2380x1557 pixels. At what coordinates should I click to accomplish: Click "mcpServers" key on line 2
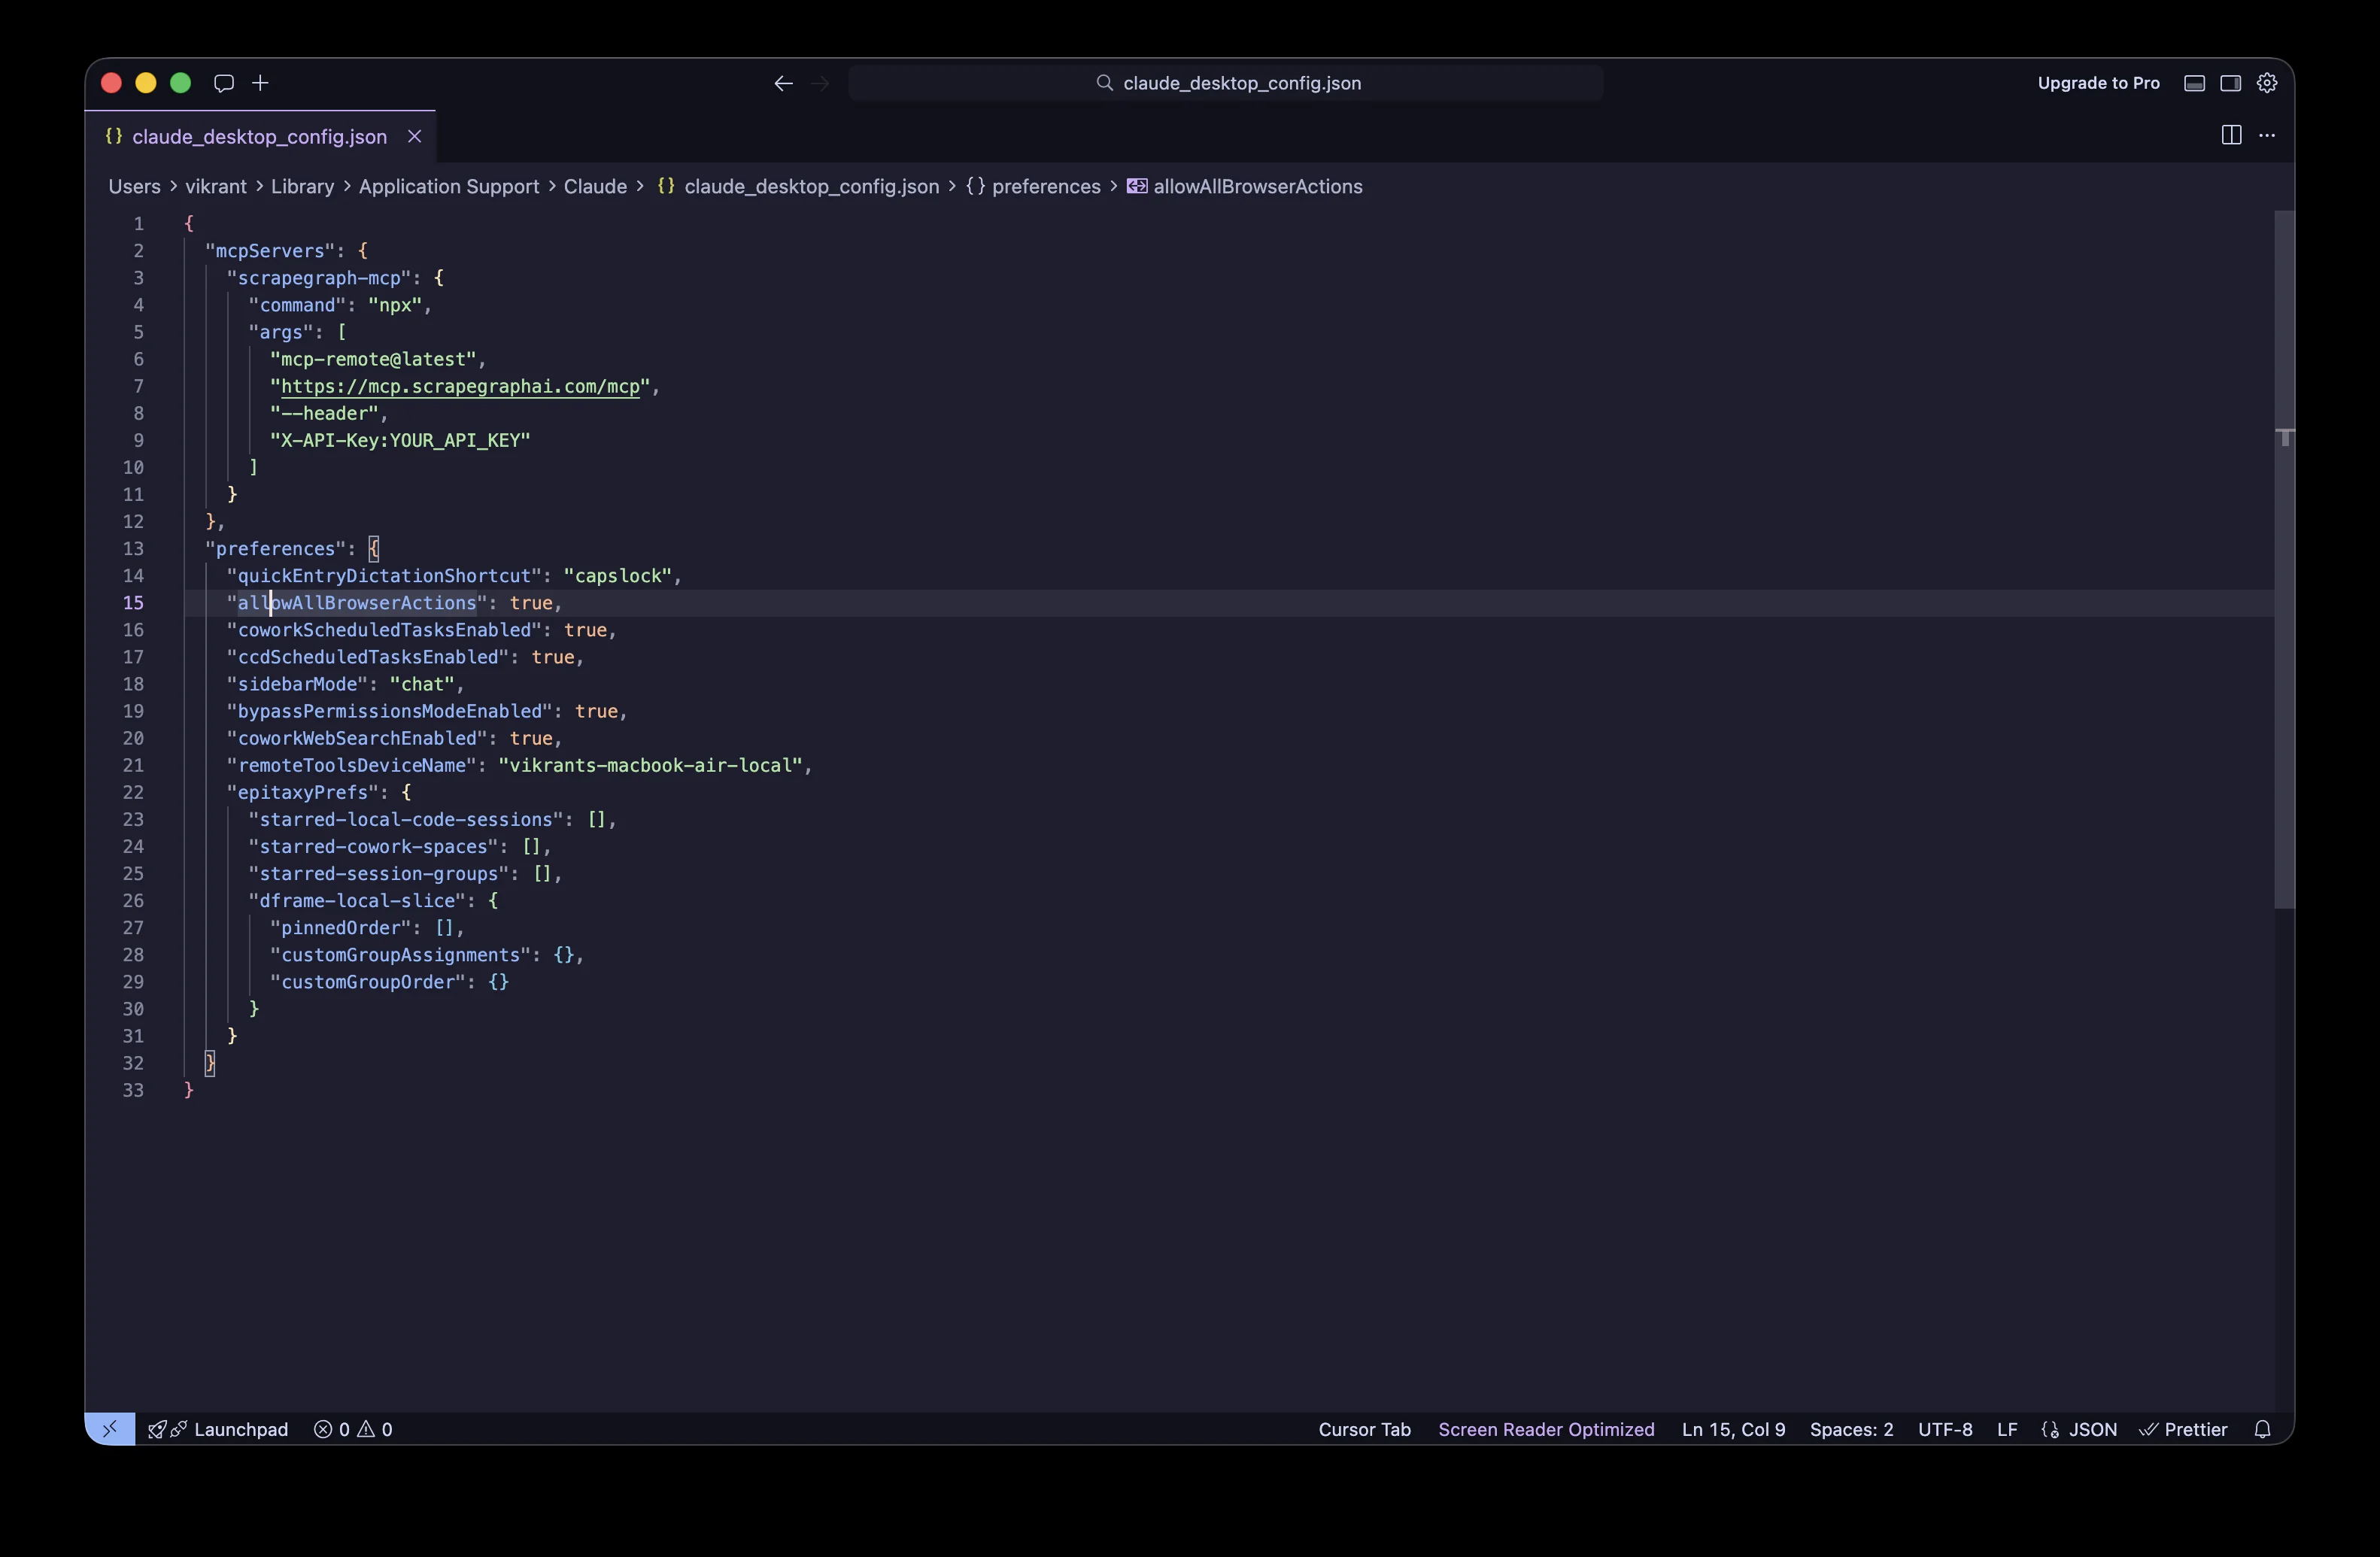pyautogui.click(x=270, y=250)
